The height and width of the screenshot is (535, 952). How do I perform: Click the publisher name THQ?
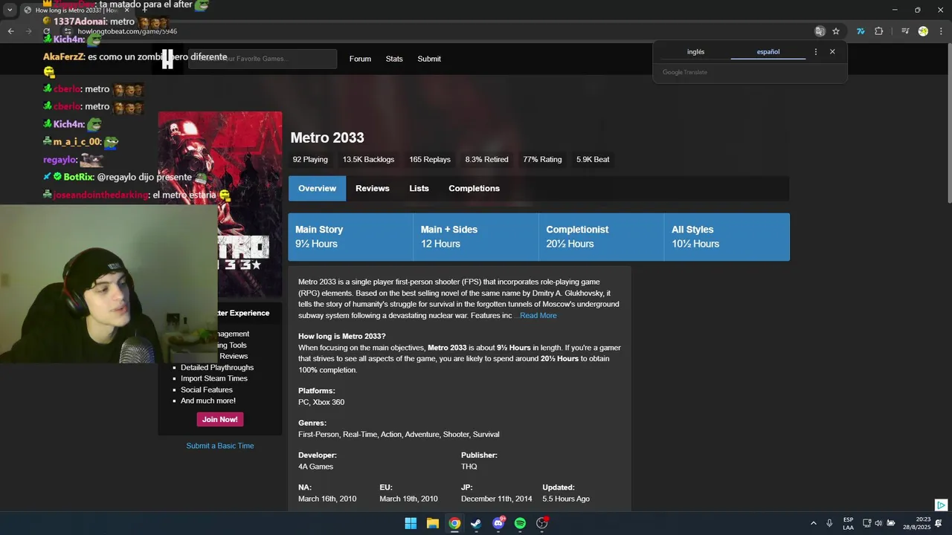pos(469,467)
